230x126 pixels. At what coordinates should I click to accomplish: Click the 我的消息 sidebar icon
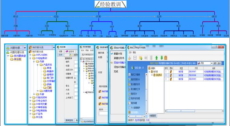click(x=130, y=103)
